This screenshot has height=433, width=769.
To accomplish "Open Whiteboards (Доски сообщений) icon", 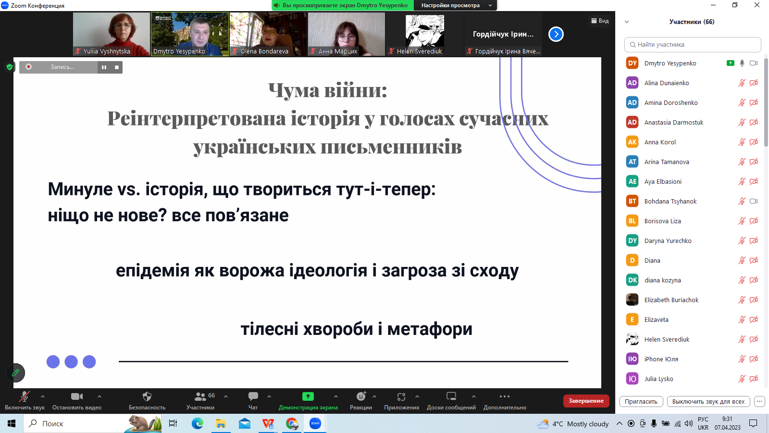I will 451,396.
